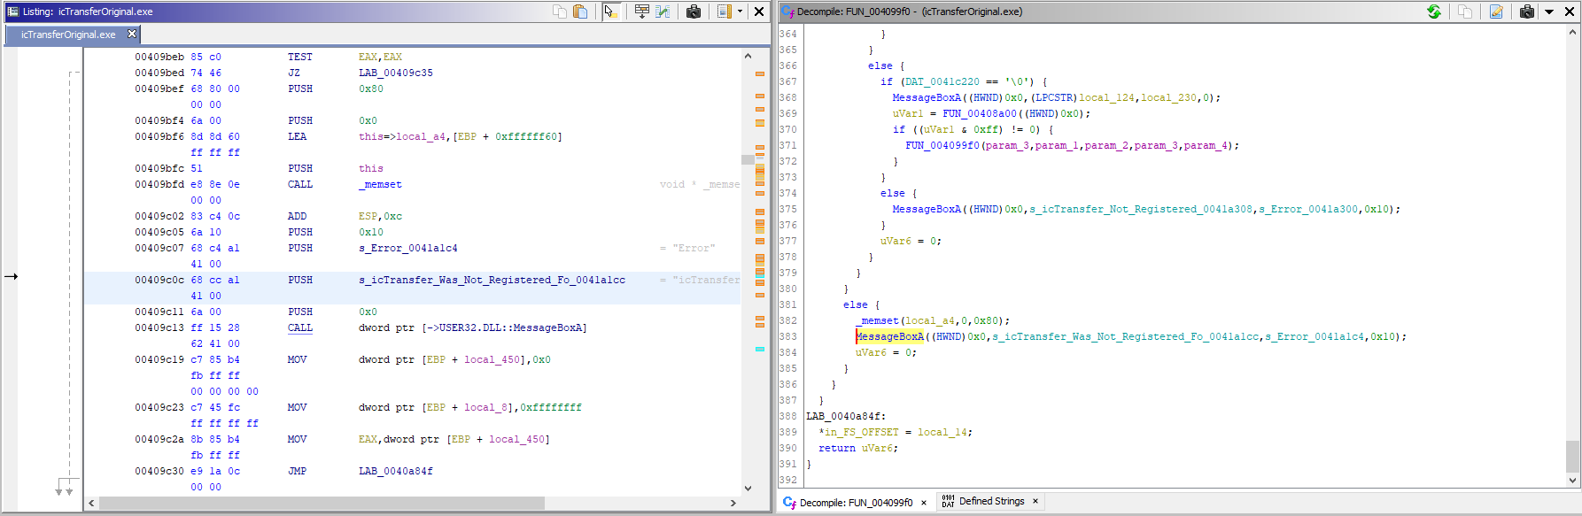
Task: Click the LAB_0040a84f jump target operand
Action: coord(395,471)
